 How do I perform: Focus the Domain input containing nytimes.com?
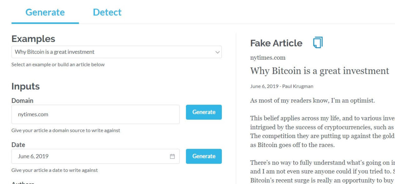tap(95, 114)
